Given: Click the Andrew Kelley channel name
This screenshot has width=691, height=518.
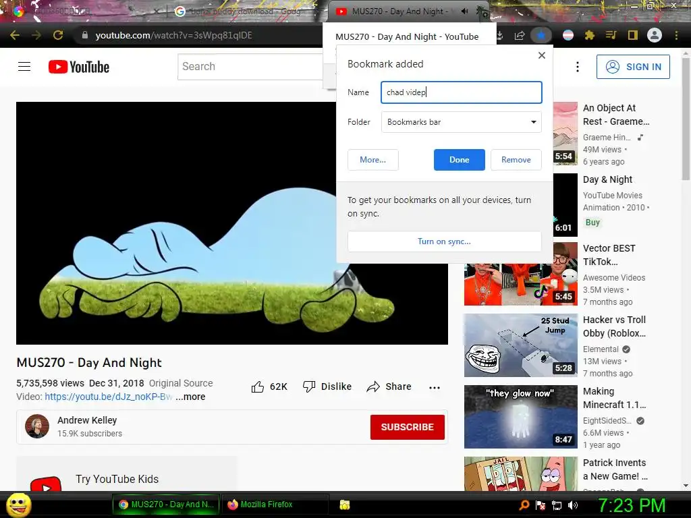Looking at the screenshot, I should pyautogui.click(x=87, y=420).
